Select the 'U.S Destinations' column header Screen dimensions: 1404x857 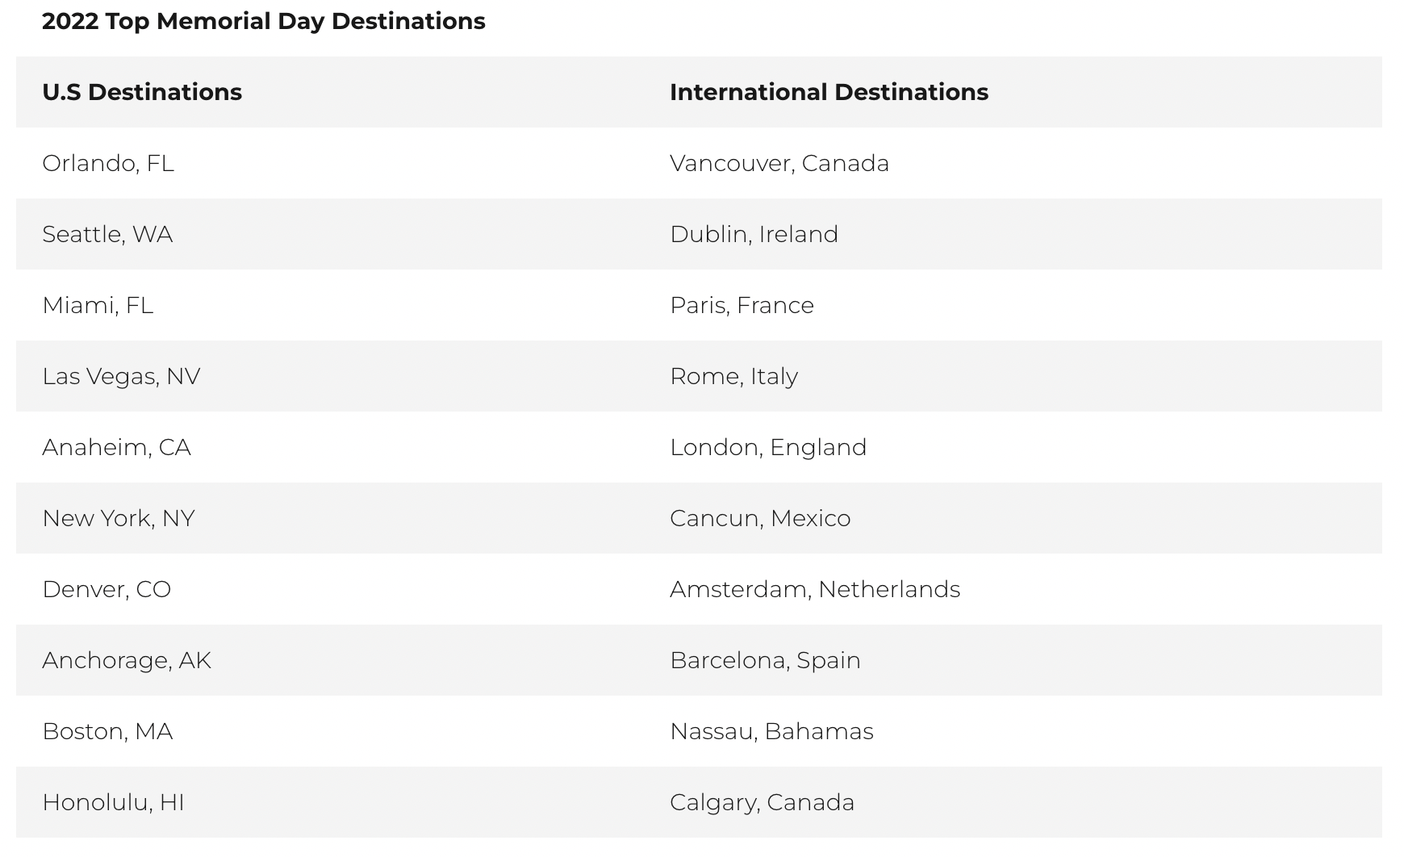142,92
